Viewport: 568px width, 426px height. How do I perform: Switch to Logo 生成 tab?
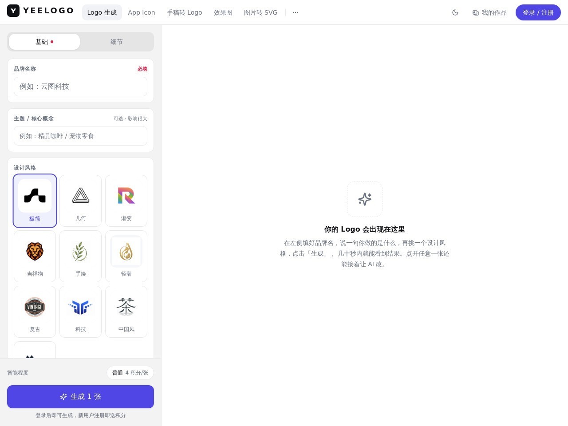(x=102, y=12)
